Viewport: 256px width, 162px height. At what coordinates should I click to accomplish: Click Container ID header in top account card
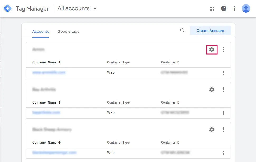pyautogui.click(x=170, y=62)
